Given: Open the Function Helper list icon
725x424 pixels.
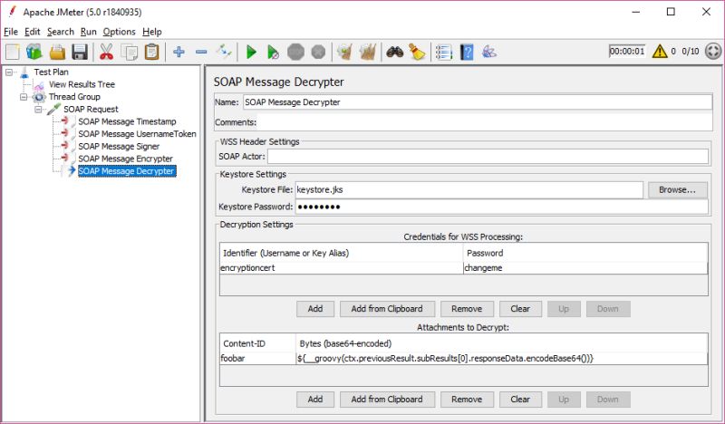Looking at the screenshot, I should [x=444, y=52].
